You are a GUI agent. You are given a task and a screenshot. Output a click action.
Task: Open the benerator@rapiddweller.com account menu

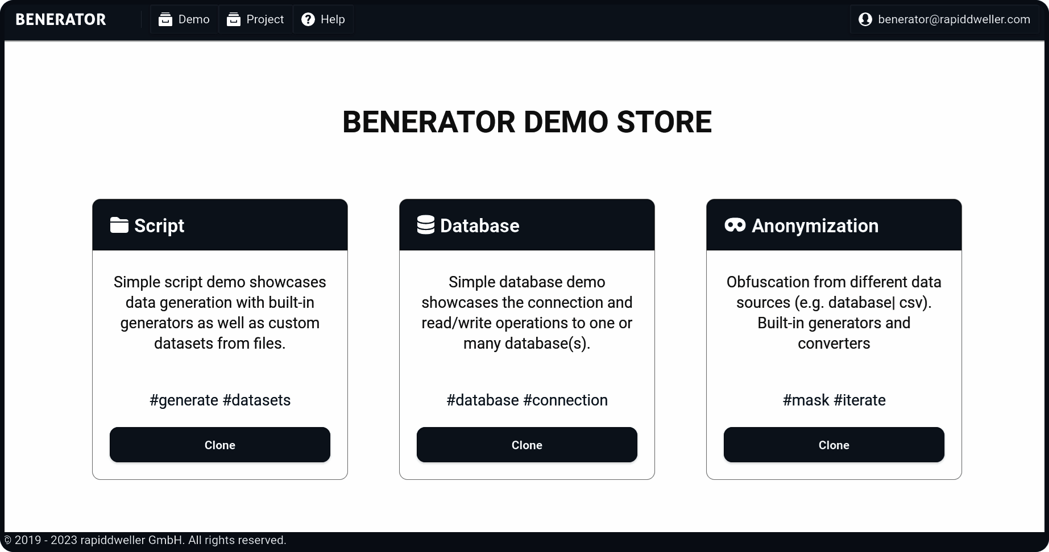coord(944,19)
